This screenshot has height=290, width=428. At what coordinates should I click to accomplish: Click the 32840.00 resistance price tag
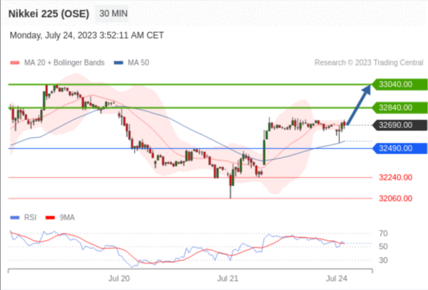pos(400,108)
